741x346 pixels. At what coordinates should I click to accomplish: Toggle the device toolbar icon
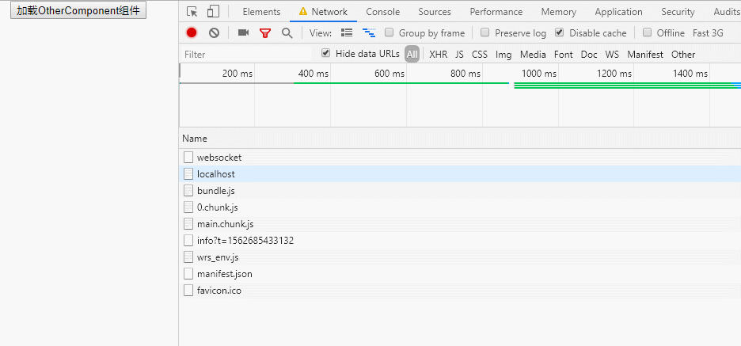click(x=213, y=12)
